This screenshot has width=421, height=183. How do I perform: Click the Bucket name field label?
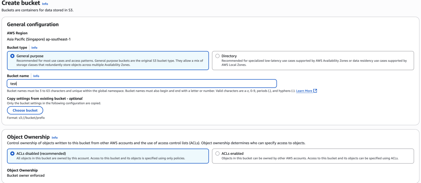(18, 76)
